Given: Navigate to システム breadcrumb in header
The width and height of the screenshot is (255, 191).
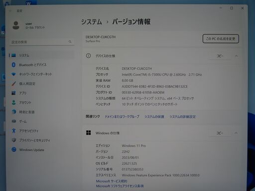Looking at the screenshot, I should pyautogui.click(x=92, y=22).
